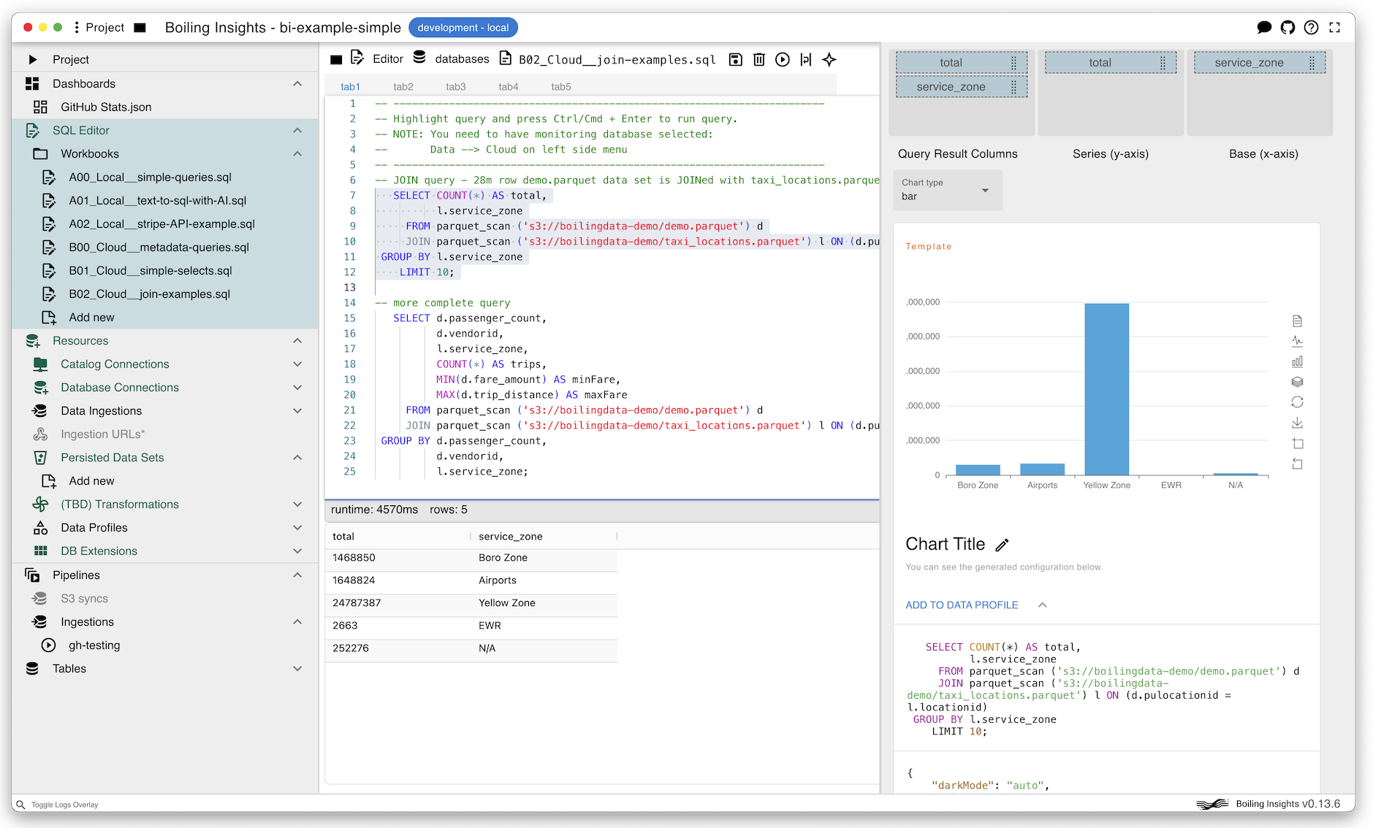Viewport: 1373px width, 828px height.
Task: Save the current SQL workbook
Action: click(736, 60)
